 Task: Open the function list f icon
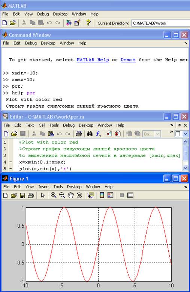tap(98, 134)
